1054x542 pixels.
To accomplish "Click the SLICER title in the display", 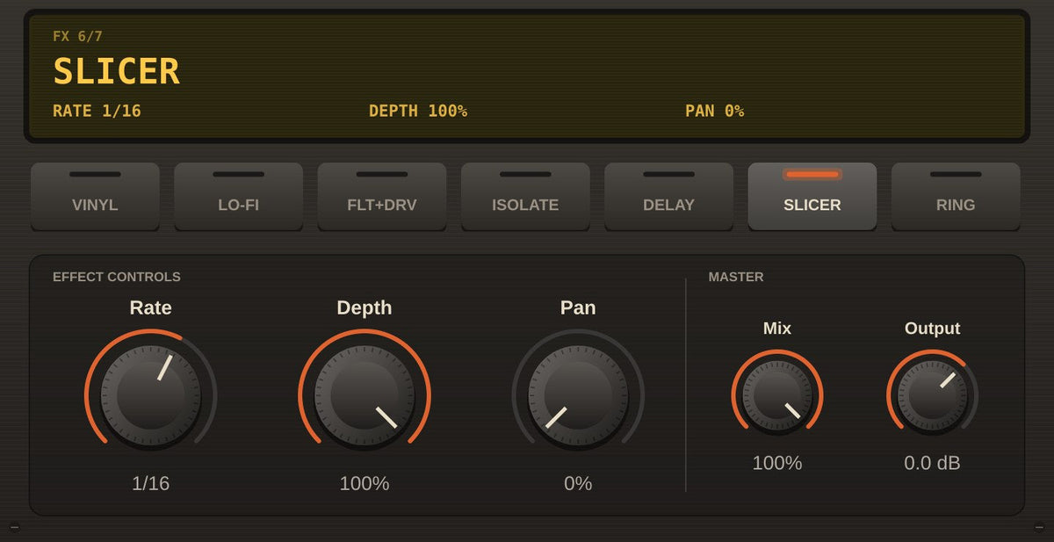I will pos(116,71).
